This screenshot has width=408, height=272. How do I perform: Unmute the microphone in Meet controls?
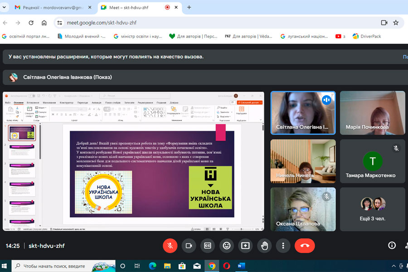[170, 245]
